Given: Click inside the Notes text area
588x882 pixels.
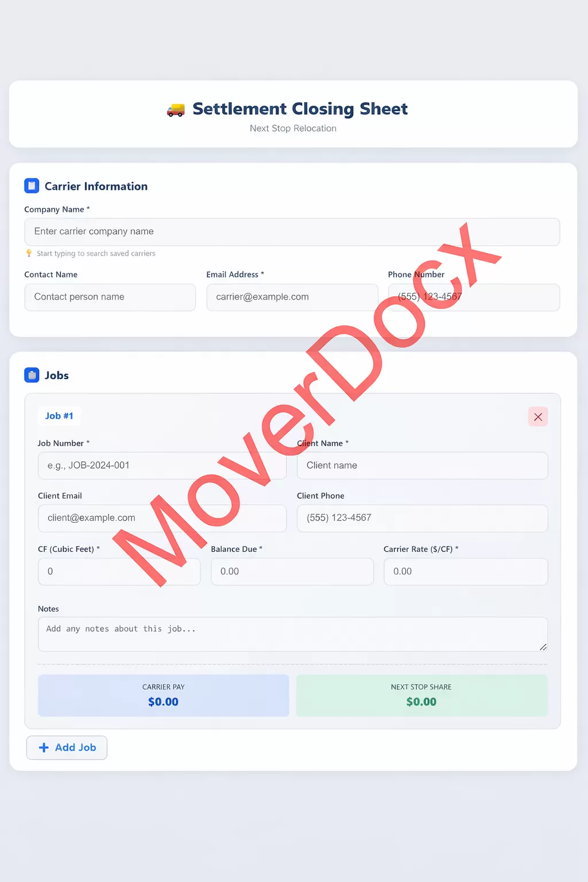Looking at the screenshot, I should click(x=292, y=635).
